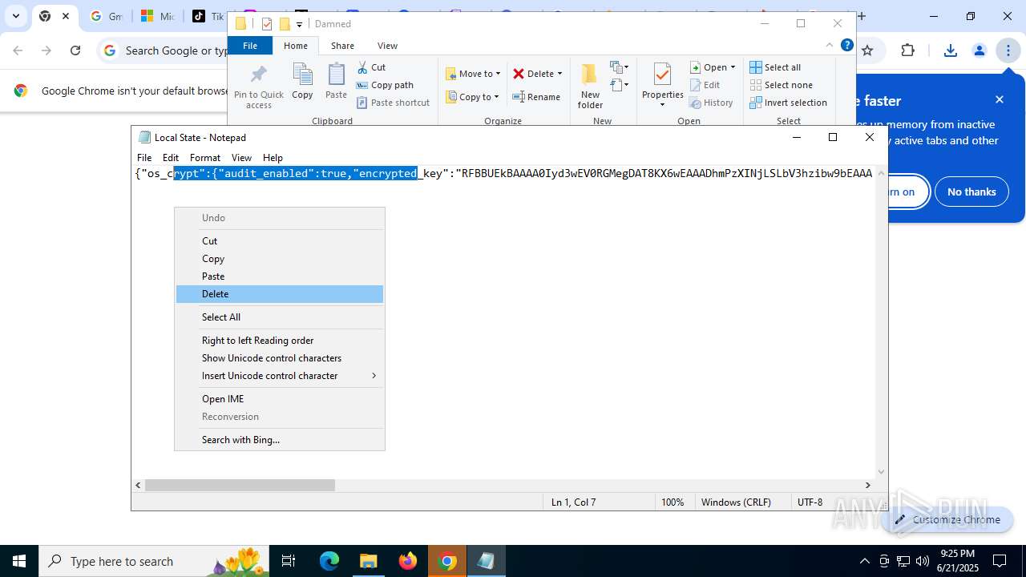The width and height of the screenshot is (1026, 577).
Task: Choose Copy in Notepad context menu
Action: tap(279, 259)
